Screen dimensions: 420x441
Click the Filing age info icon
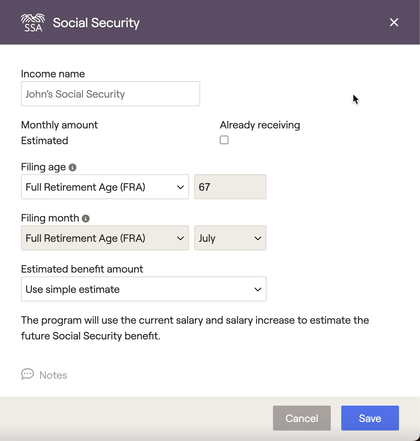coord(73,167)
